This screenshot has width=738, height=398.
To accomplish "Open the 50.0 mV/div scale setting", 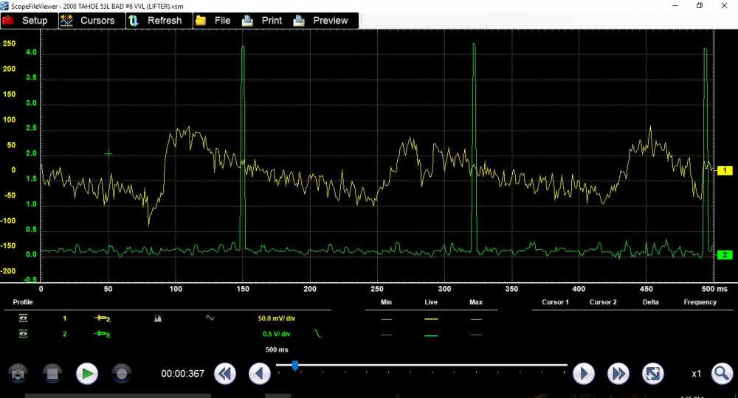I will [277, 318].
